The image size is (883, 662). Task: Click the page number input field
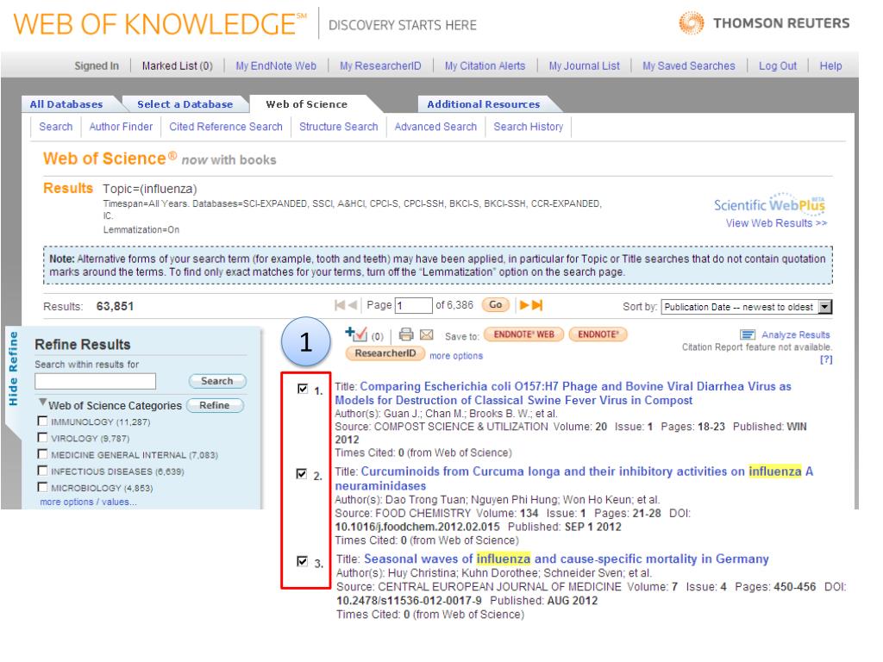pos(413,305)
